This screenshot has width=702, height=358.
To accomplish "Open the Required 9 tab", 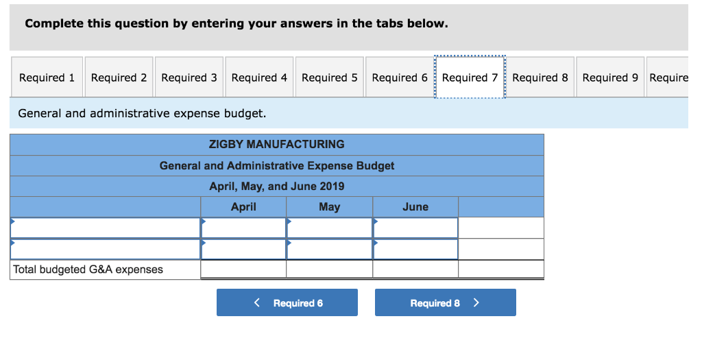I will [610, 77].
